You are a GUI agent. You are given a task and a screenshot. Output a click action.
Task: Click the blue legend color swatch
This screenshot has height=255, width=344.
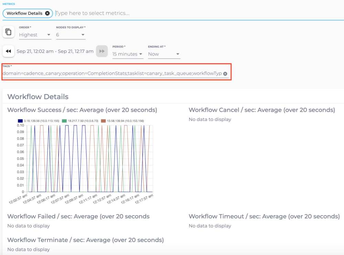(x=21, y=121)
